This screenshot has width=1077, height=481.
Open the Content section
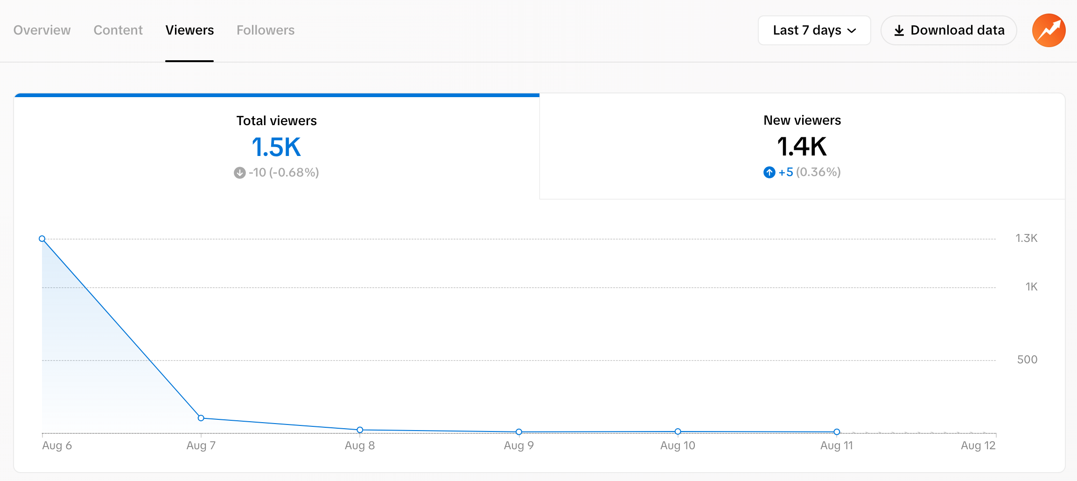click(118, 30)
